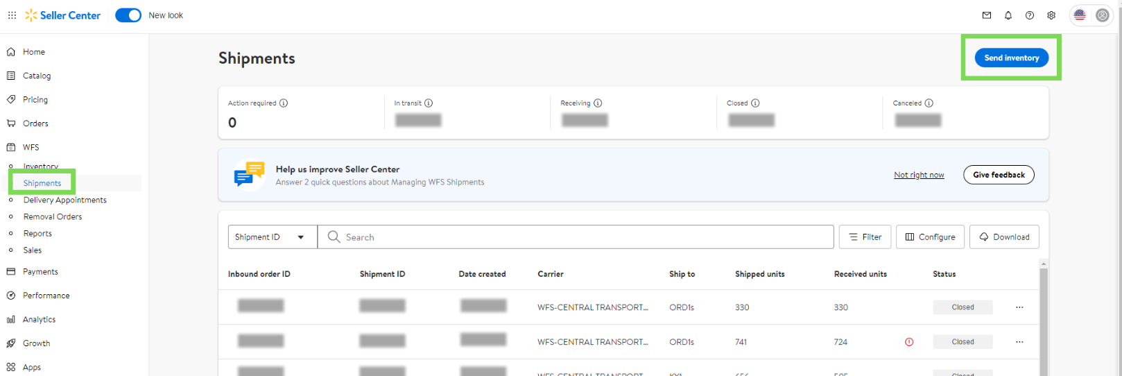Click info icon next to Receiving
The height and width of the screenshot is (376, 1122).
pyautogui.click(x=598, y=103)
